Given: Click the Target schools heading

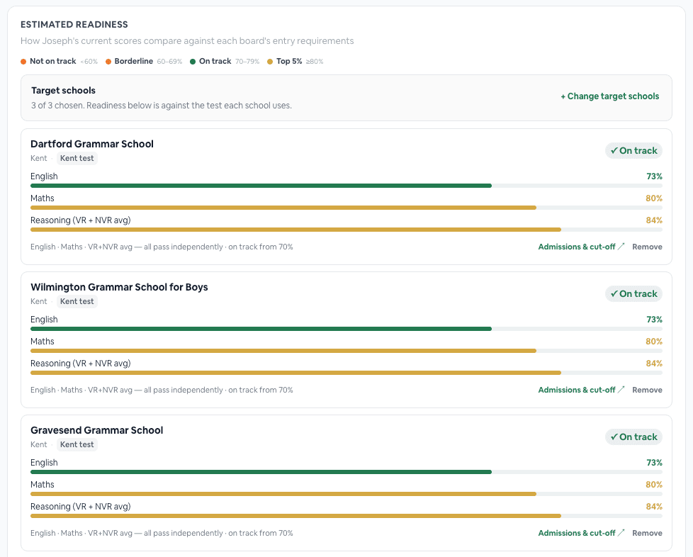Looking at the screenshot, I should click(x=63, y=91).
